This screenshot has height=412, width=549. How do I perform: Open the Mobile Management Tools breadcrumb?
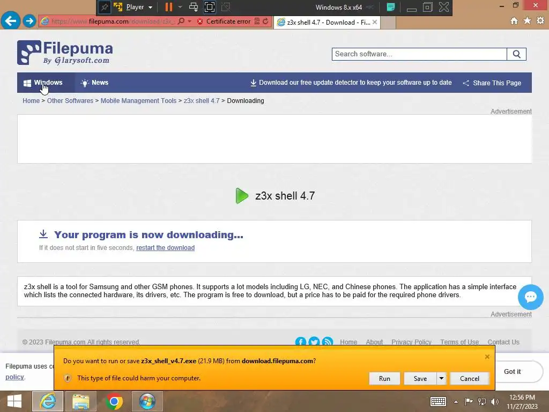138,100
